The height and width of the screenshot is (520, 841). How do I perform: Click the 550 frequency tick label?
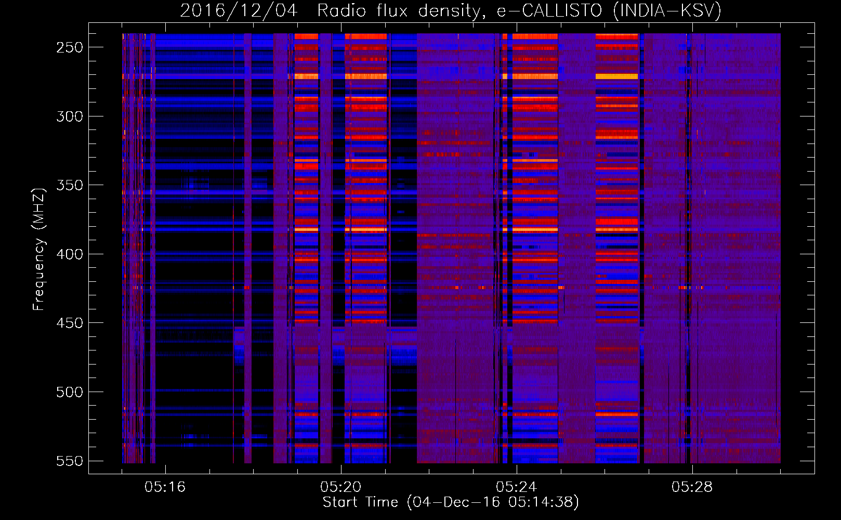click(x=70, y=461)
